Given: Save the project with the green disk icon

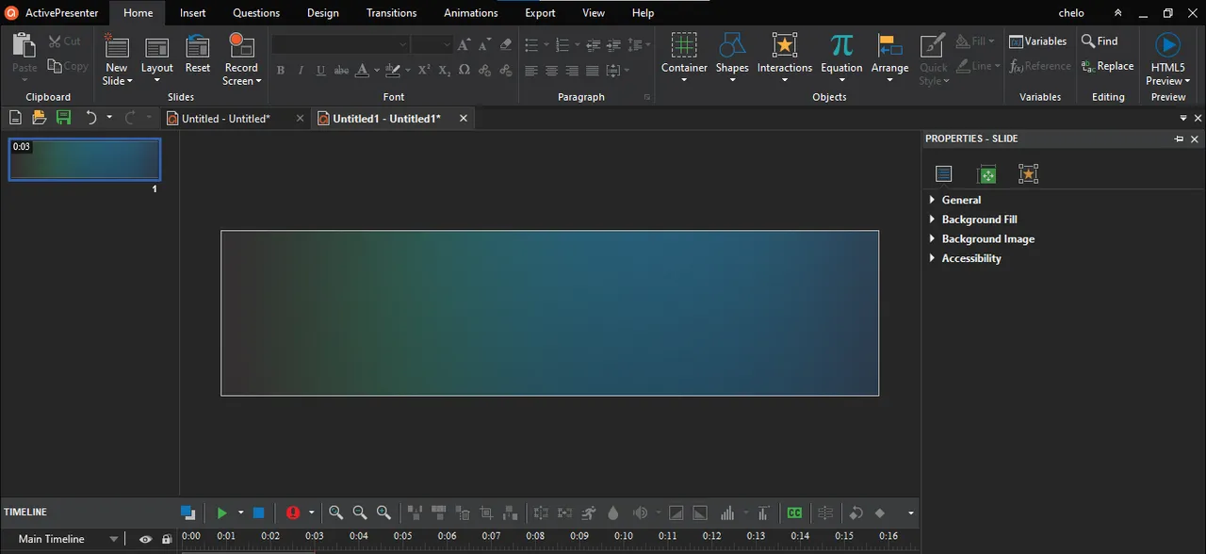Looking at the screenshot, I should click(x=63, y=118).
